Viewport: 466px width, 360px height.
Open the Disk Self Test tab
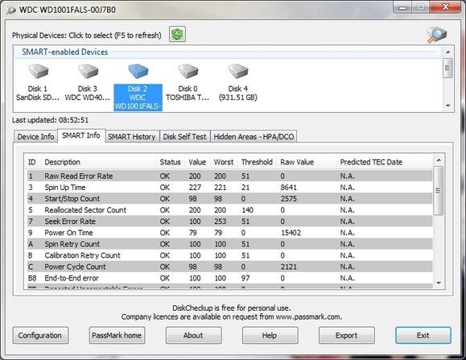[x=184, y=136]
